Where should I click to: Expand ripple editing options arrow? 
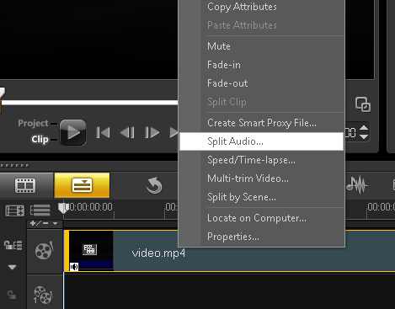point(12,267)
